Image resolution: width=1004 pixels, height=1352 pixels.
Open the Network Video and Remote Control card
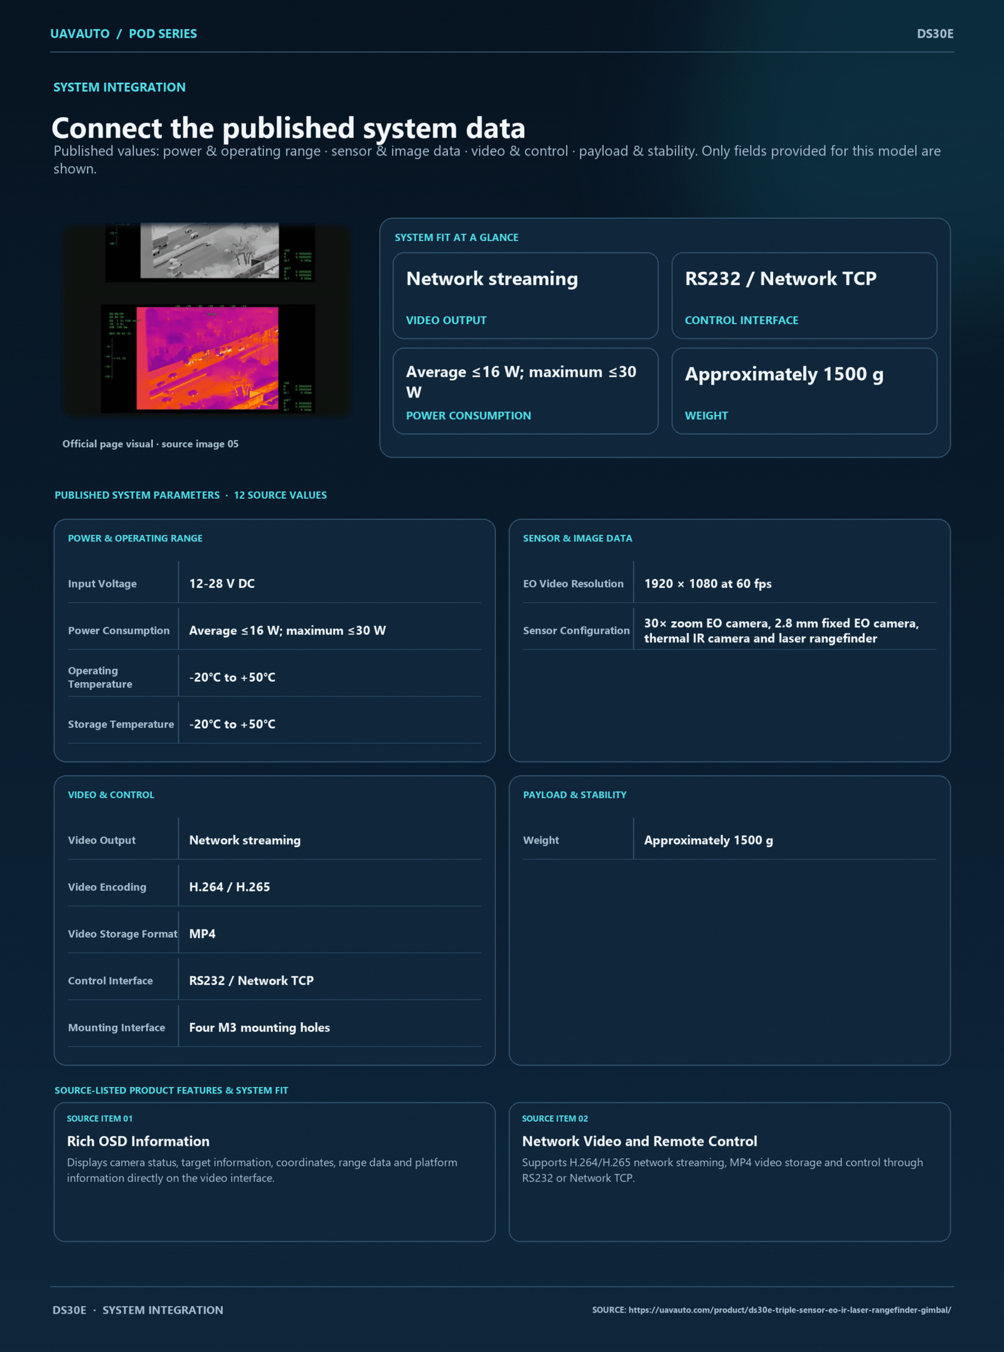(x=729, y=1172)
